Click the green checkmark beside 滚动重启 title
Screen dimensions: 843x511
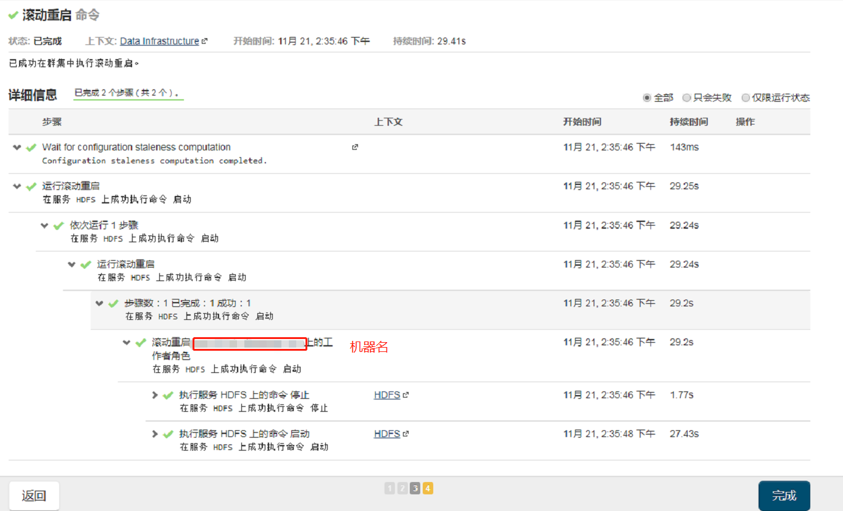12,15
